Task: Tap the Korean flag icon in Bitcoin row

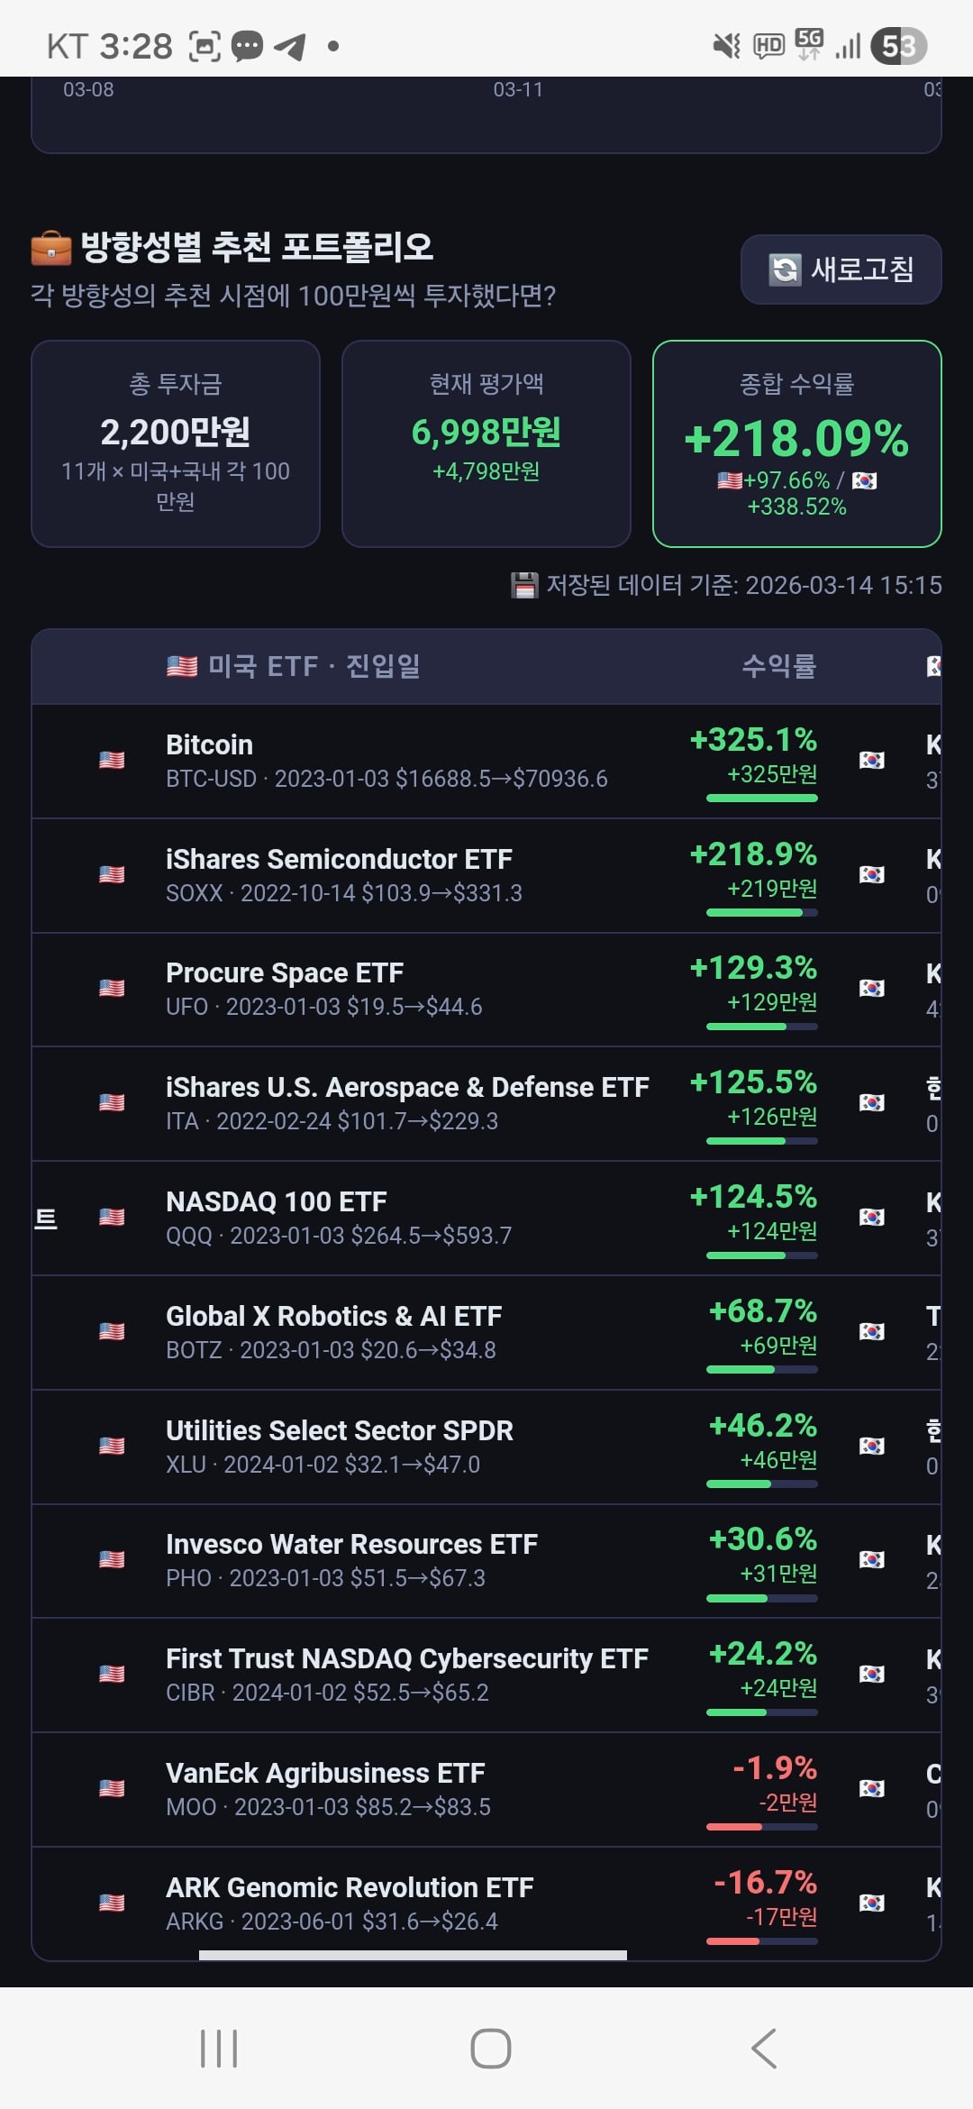Action: (x=871, y=760)
